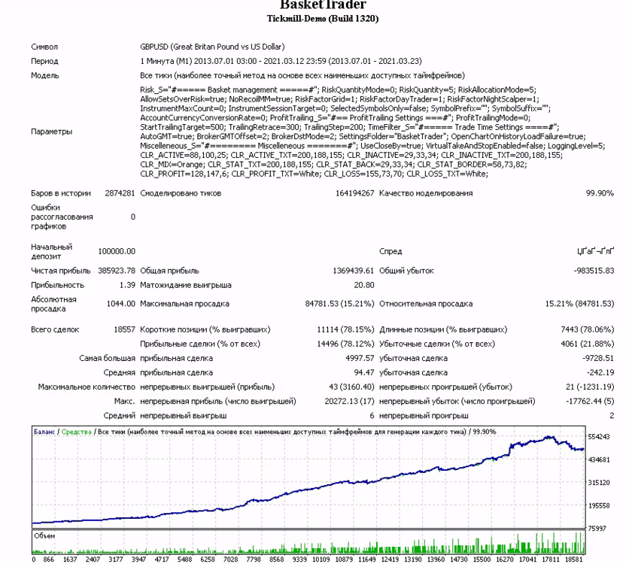Select max consecutive profit 20272.13 (17)
Viewport: 626px width, 564px height.
[x=350, y=402]
